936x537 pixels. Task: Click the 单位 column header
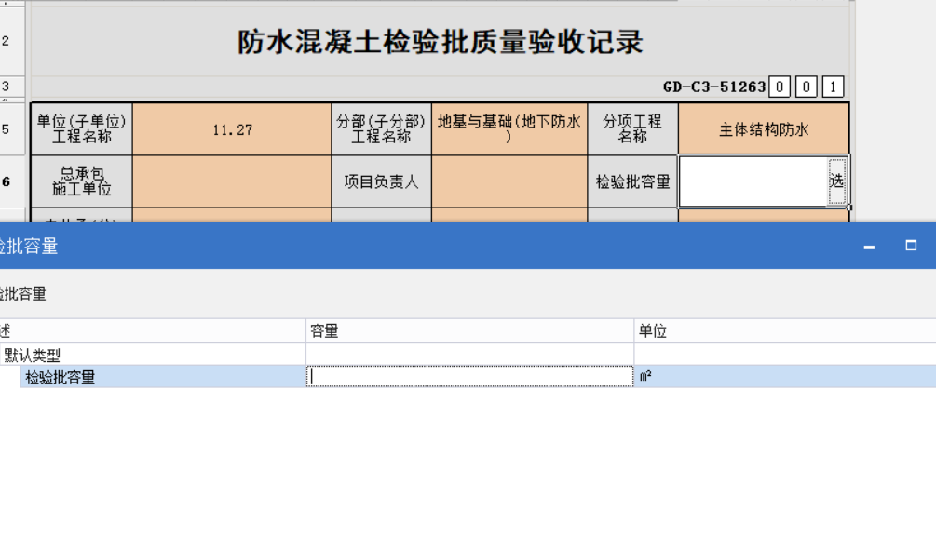click(x=784, y=331)
